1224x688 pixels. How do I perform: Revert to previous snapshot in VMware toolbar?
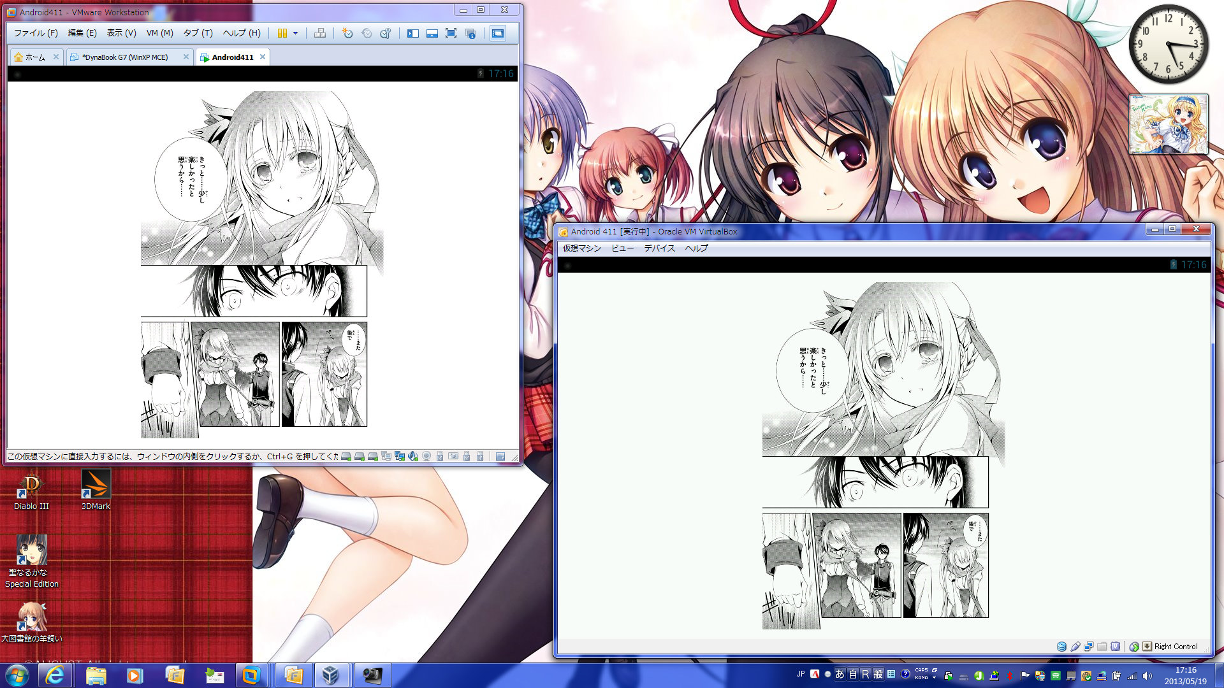[x=367, y=33]
